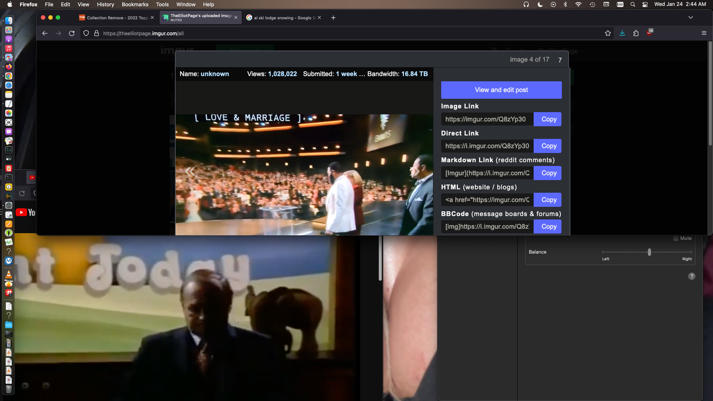Click View and edit post button

coord(501,90)
